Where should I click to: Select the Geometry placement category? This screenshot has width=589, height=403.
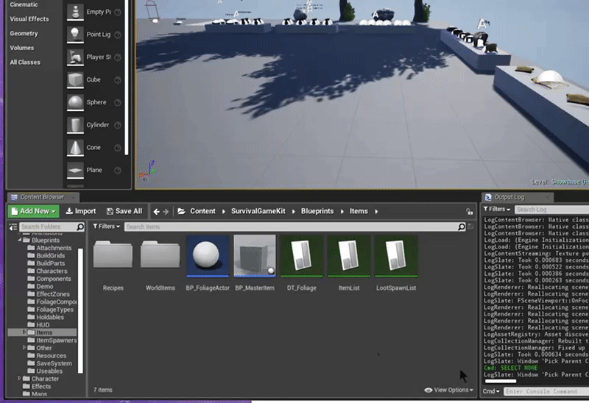[24, 33]
